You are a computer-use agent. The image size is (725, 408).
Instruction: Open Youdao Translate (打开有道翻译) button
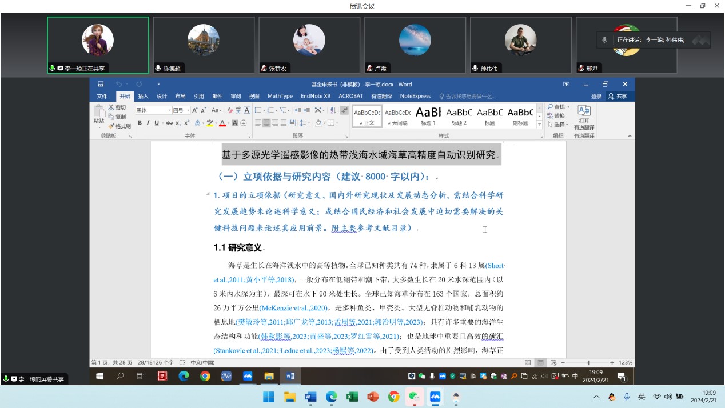584,118
